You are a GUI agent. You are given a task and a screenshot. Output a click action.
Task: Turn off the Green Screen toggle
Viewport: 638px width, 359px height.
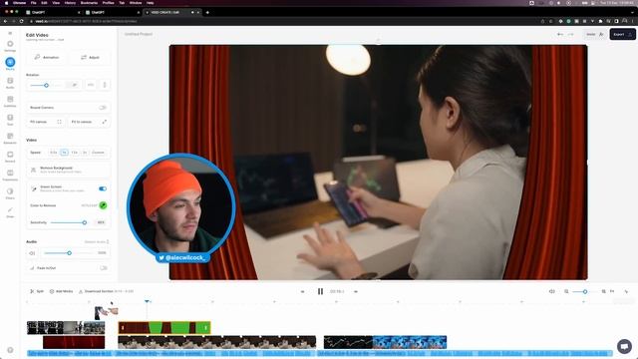click(x=103, y=188)
